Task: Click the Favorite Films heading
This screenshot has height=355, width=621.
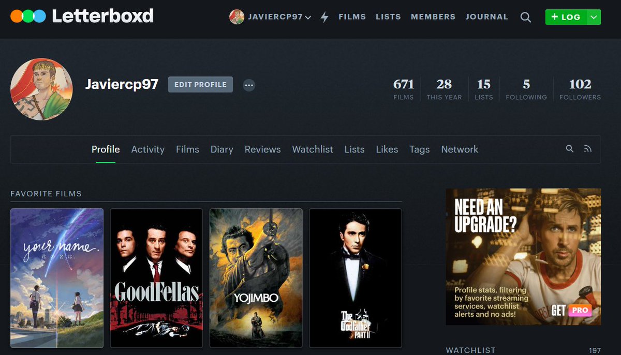Action: coord(46,194)
